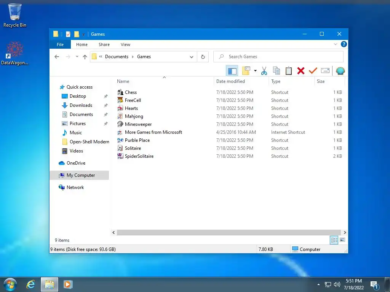Image resolution: width=390 pixels, height=292 pixels.
Task: Click the Copy toolbar icon
Action: coord(277,71)
